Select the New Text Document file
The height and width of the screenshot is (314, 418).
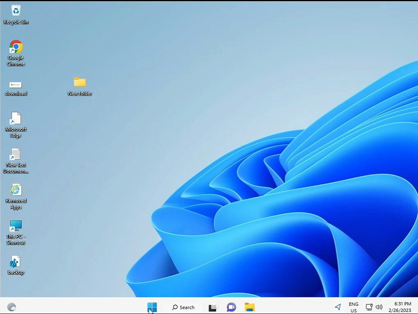pos(16,154)
